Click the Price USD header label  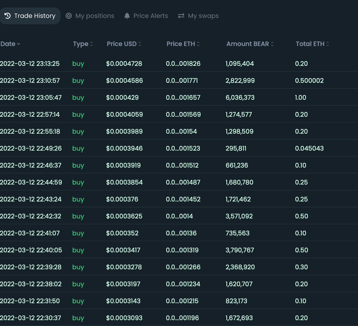[x=122, y=44]
